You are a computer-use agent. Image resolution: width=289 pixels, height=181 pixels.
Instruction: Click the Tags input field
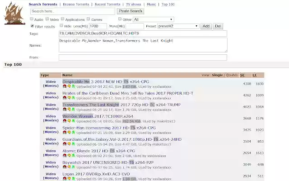coord(143,33)
